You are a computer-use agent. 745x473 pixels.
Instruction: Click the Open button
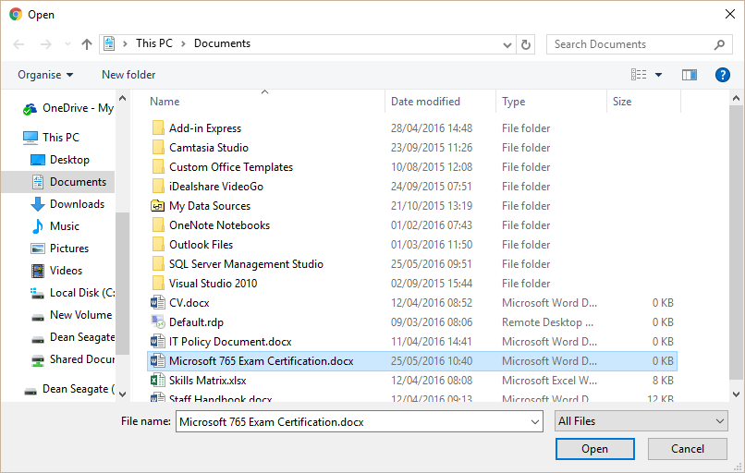point(594,449)
